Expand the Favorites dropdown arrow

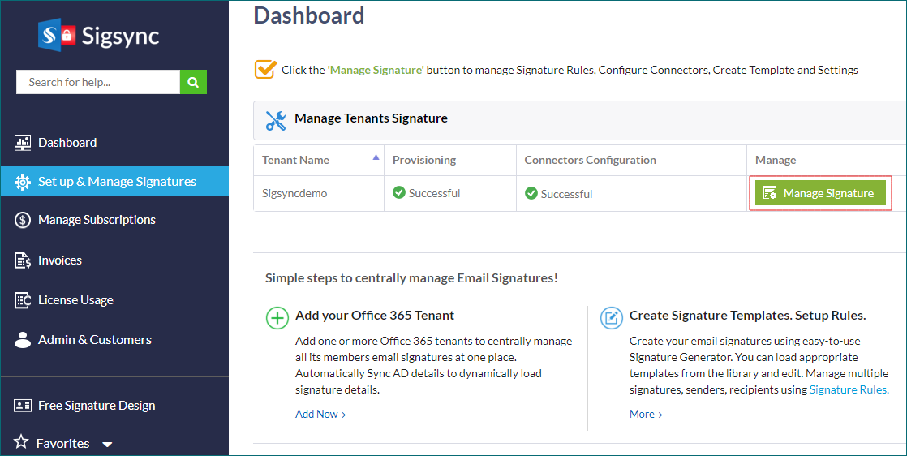pyautogui.click(x=107, y=445)
